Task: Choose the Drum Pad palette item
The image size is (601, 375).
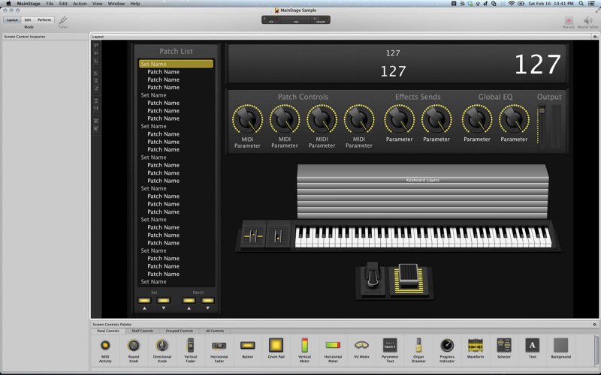Action: click(x=276, y=348)
